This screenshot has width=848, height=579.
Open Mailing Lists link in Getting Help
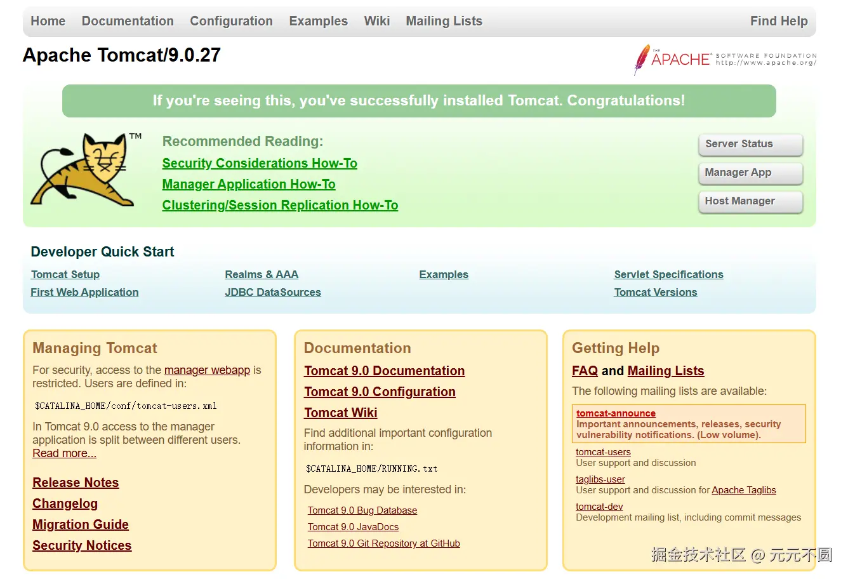666,371
